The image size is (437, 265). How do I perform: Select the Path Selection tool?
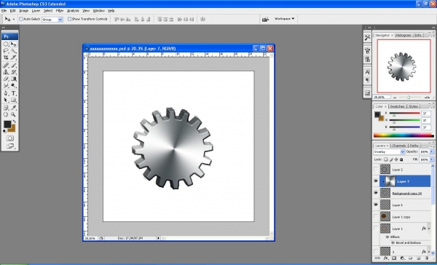coord(6,100)
